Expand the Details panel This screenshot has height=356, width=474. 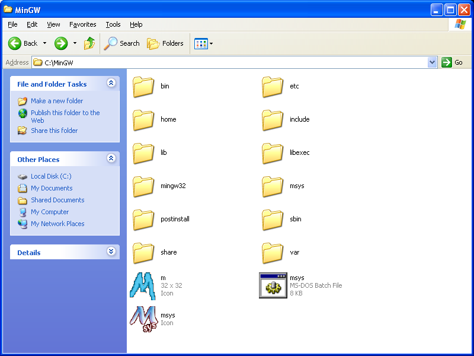[111, 251]
